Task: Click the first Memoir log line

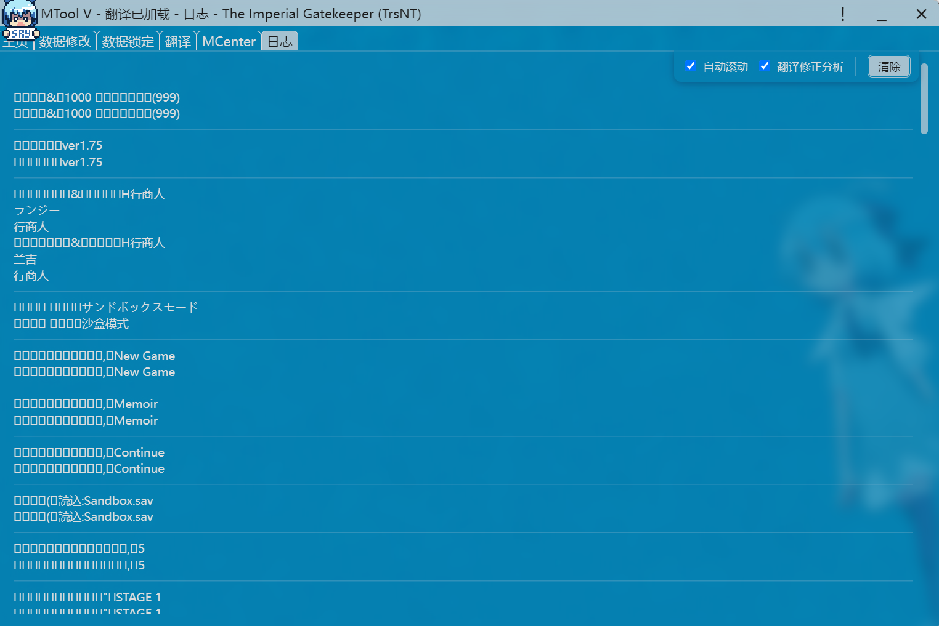Action: point(86,404)
